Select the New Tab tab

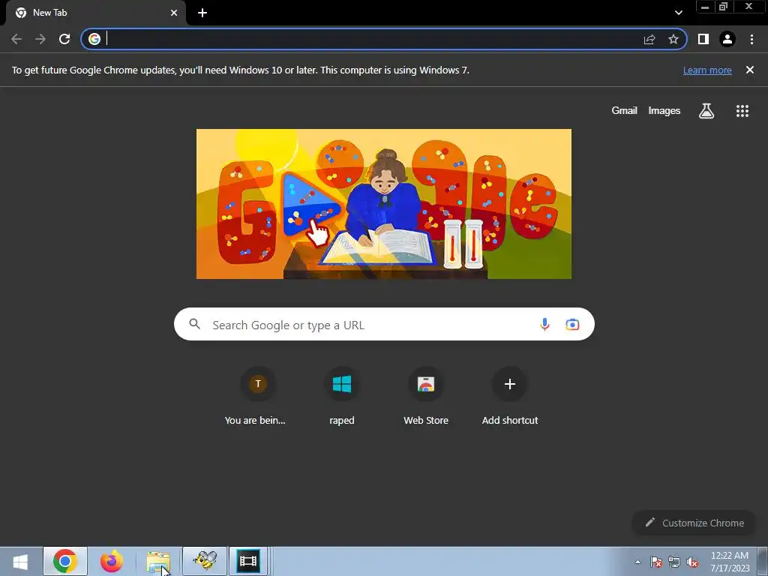pos(96,13)
